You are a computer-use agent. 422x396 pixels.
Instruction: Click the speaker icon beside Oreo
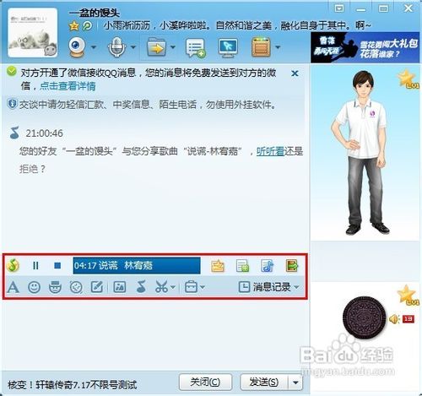point(394,319)
